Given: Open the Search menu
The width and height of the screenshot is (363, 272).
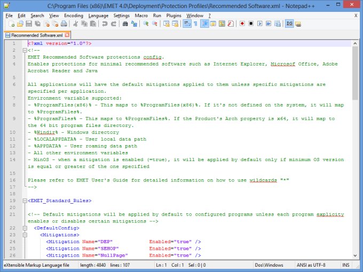Looking at the screenshot, I should (x=37, y=15).
